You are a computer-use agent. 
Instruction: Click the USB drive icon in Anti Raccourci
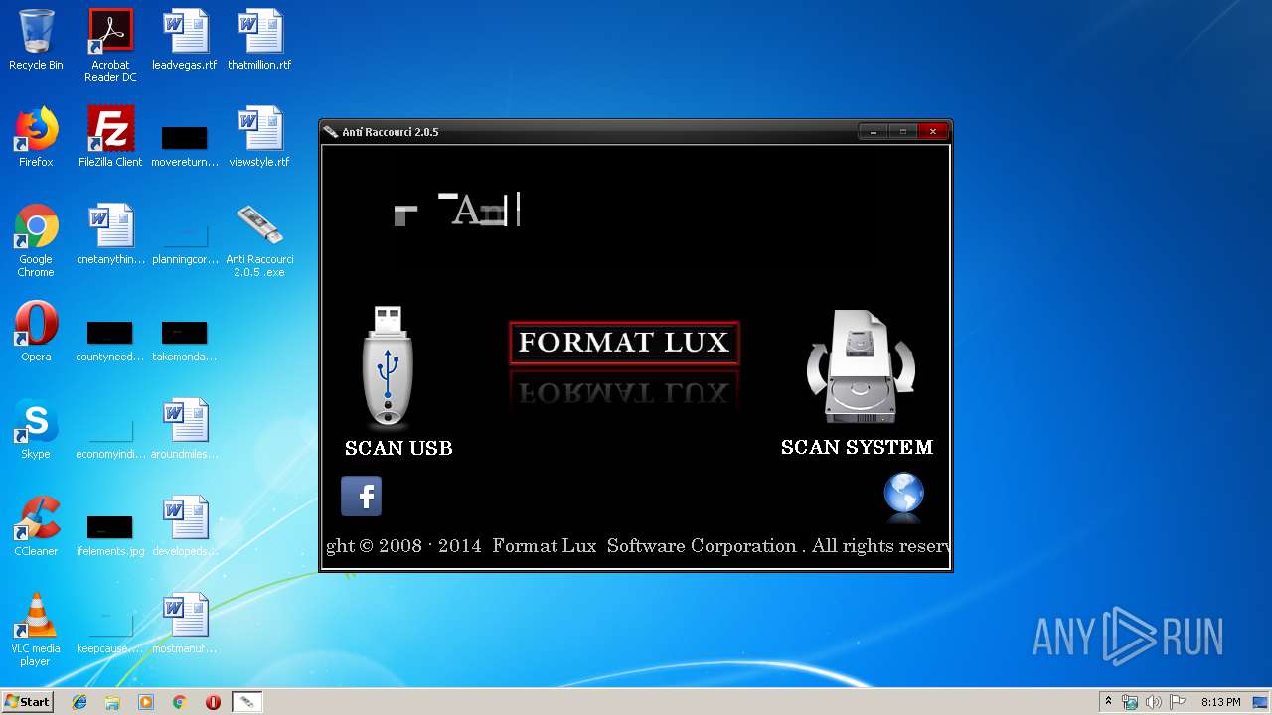click(x=388, y=367)
